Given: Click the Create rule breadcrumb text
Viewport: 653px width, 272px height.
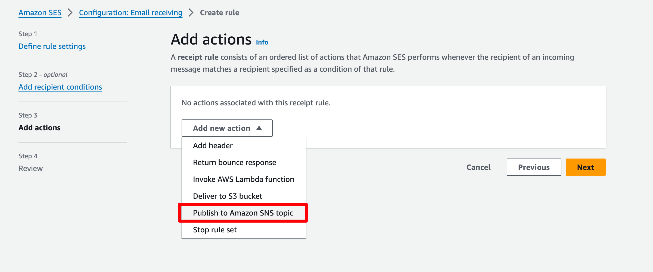Looking at the screenshot, I should coord(219,13).
